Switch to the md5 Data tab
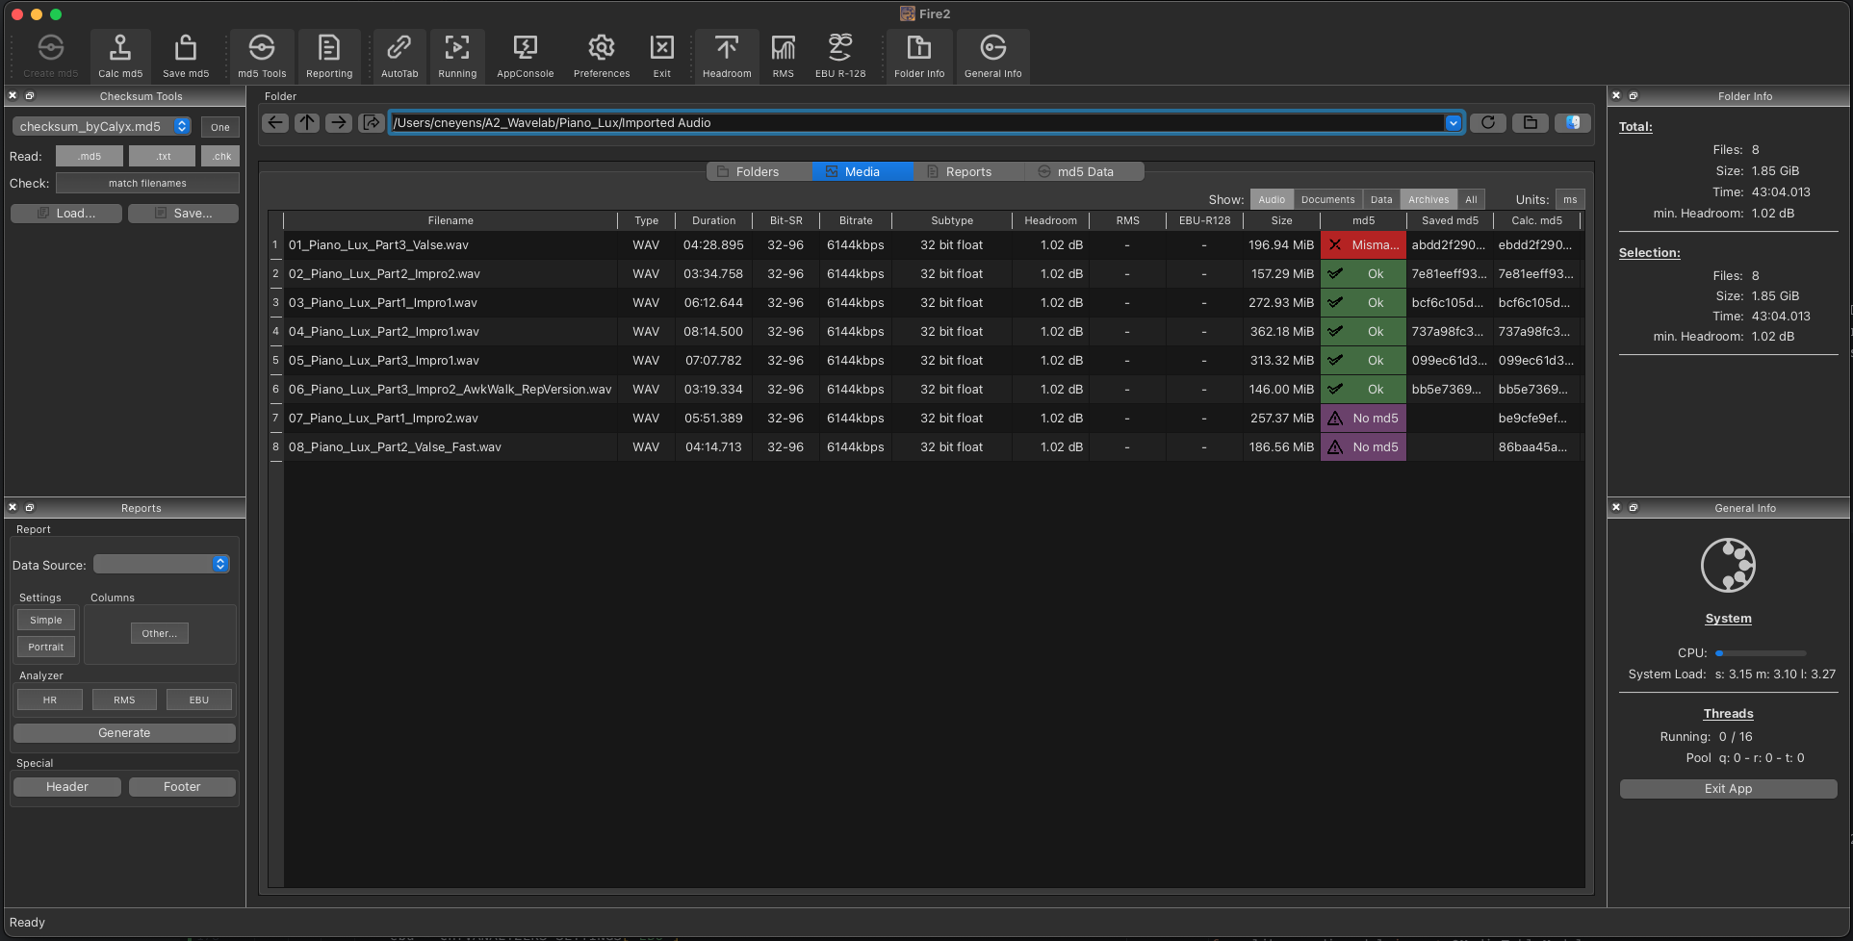 (1085, 171)
